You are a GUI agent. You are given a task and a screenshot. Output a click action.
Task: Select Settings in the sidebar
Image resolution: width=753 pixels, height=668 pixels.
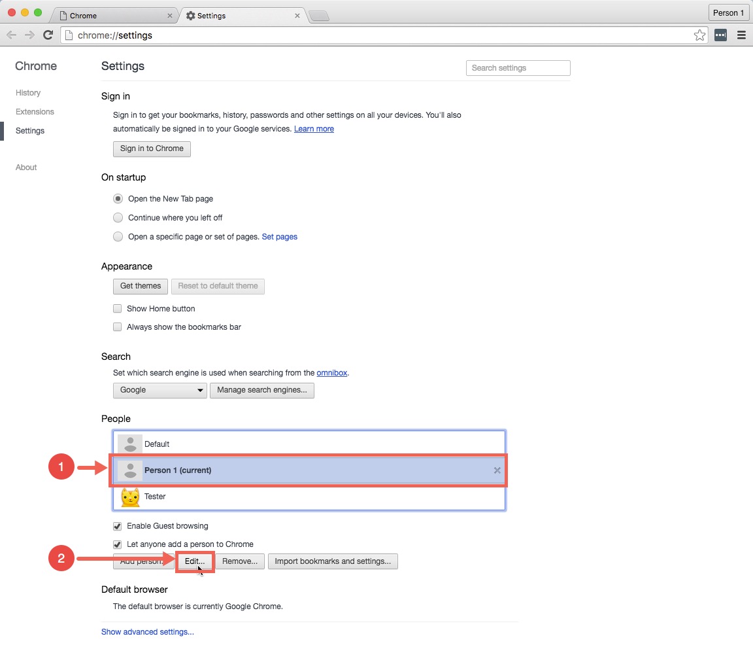[x=30, y=131]
